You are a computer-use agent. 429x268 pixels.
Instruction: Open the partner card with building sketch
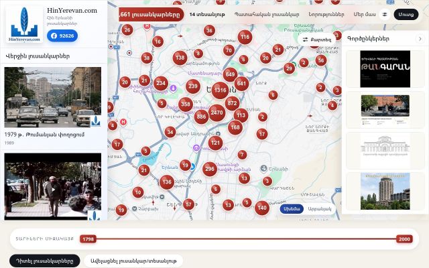tap(385, 151)
